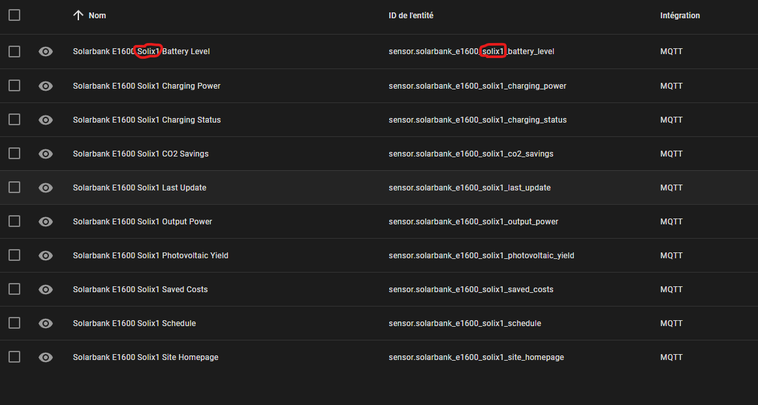Image resolution: width=758 pixels, height=405 pixels.
Task: Tick the checkbox for Solix1 Last Update
Action: pyautogui.click(x=14, y=187)
